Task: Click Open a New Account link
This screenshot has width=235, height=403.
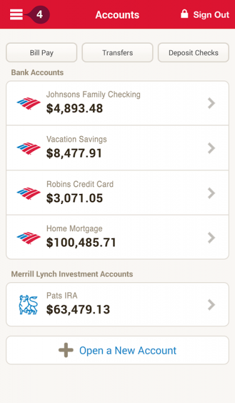Action: 128,350
